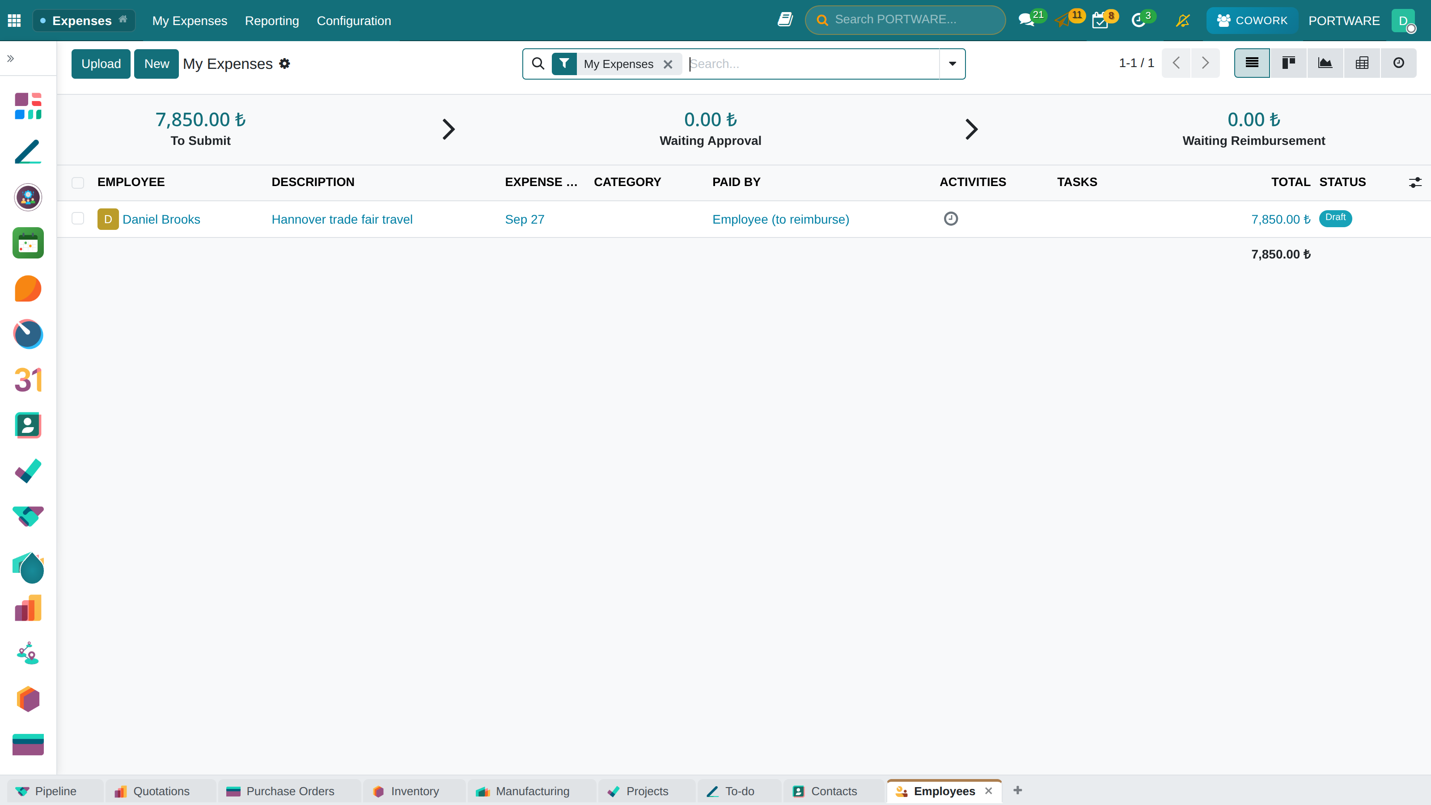The image size is (1431, 805).
Task: Open the Configuration menu
Action: [354, 21]
